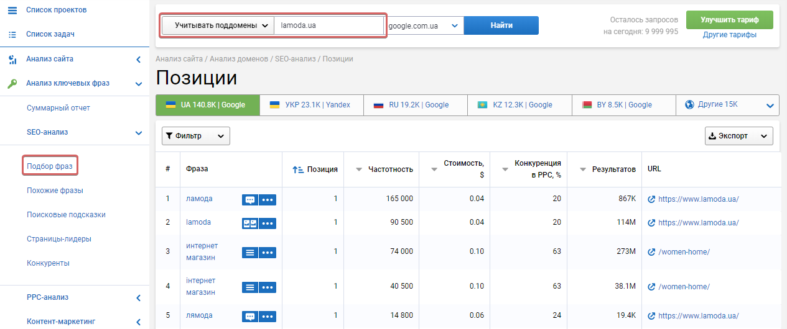Open the Учитывать поддомены dropdown
The height and width of the screenshot is (329, 787).
point(217,25)
